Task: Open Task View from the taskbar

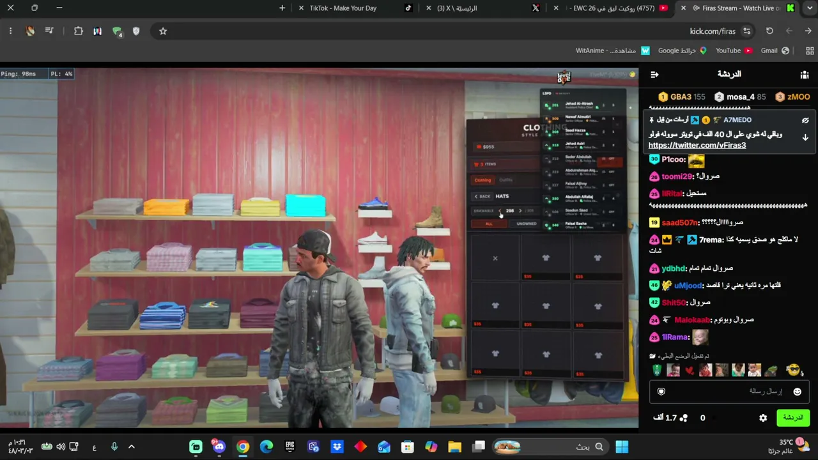Action: coord(478,447)
